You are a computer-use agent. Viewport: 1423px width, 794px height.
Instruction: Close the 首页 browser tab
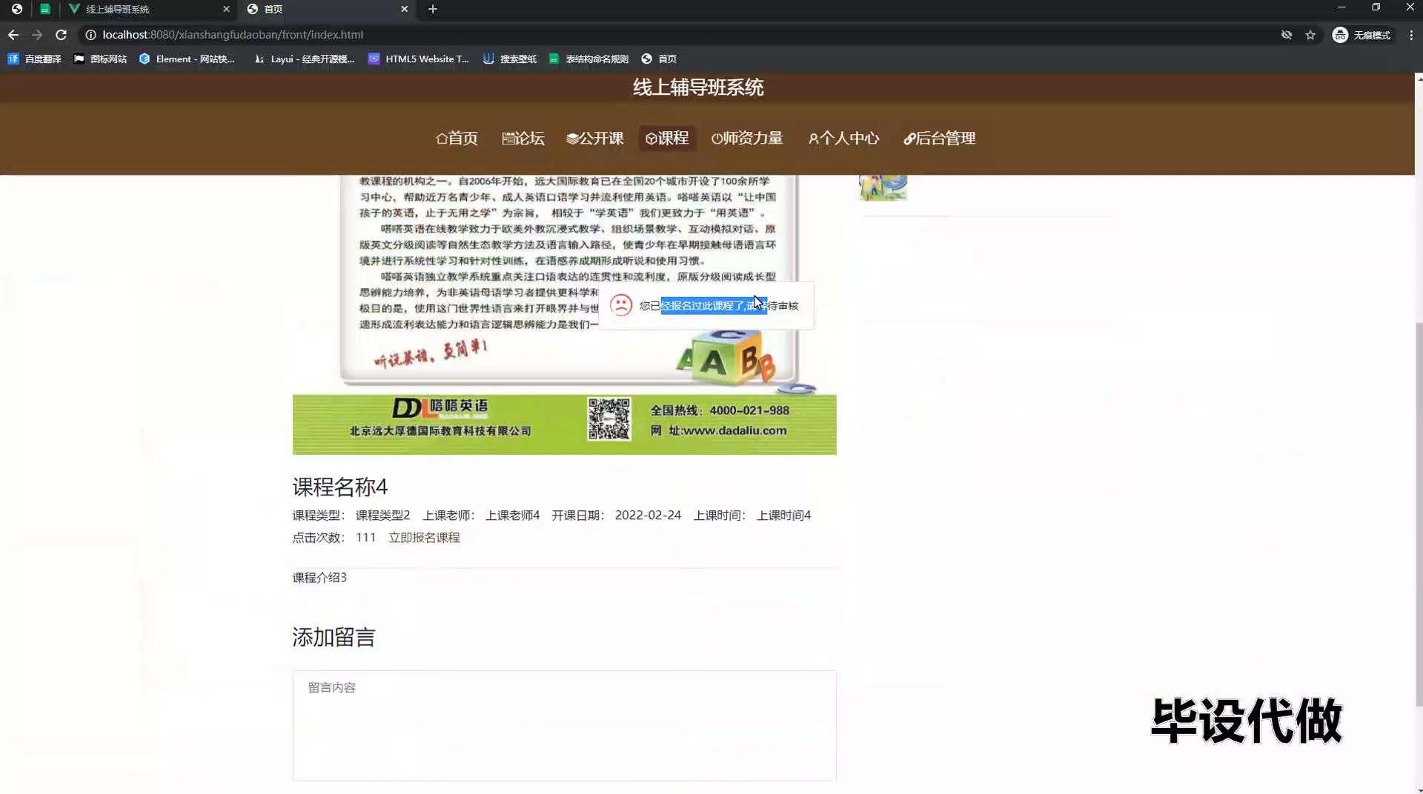coord(404,9)
